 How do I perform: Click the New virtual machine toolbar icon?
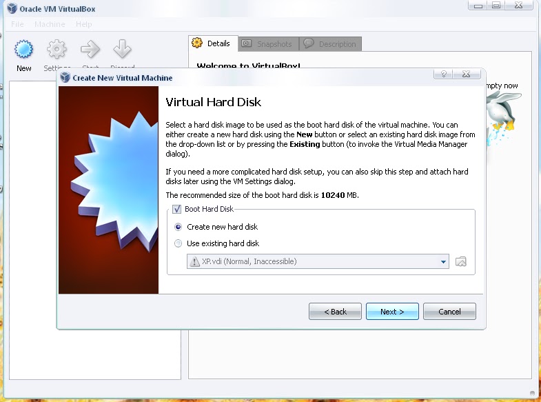click(24, 49)
